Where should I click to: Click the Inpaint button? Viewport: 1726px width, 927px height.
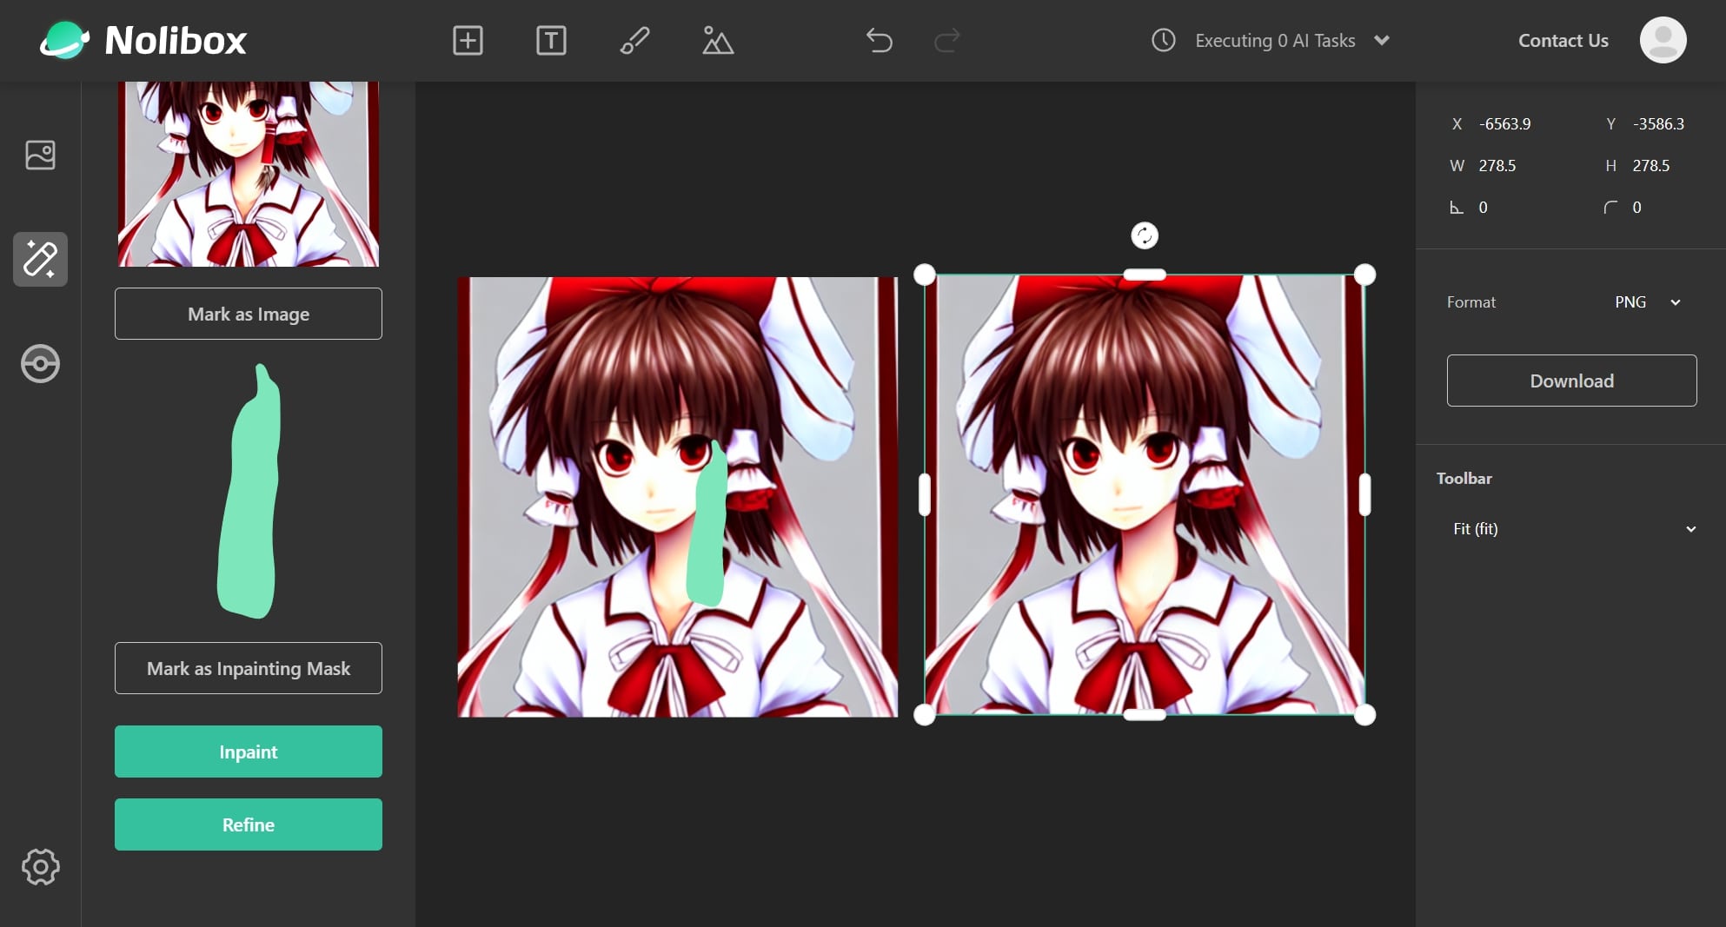click(249, 752)
